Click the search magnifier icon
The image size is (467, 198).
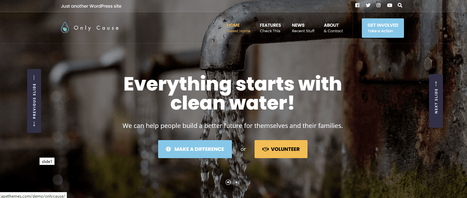point(400,5)
